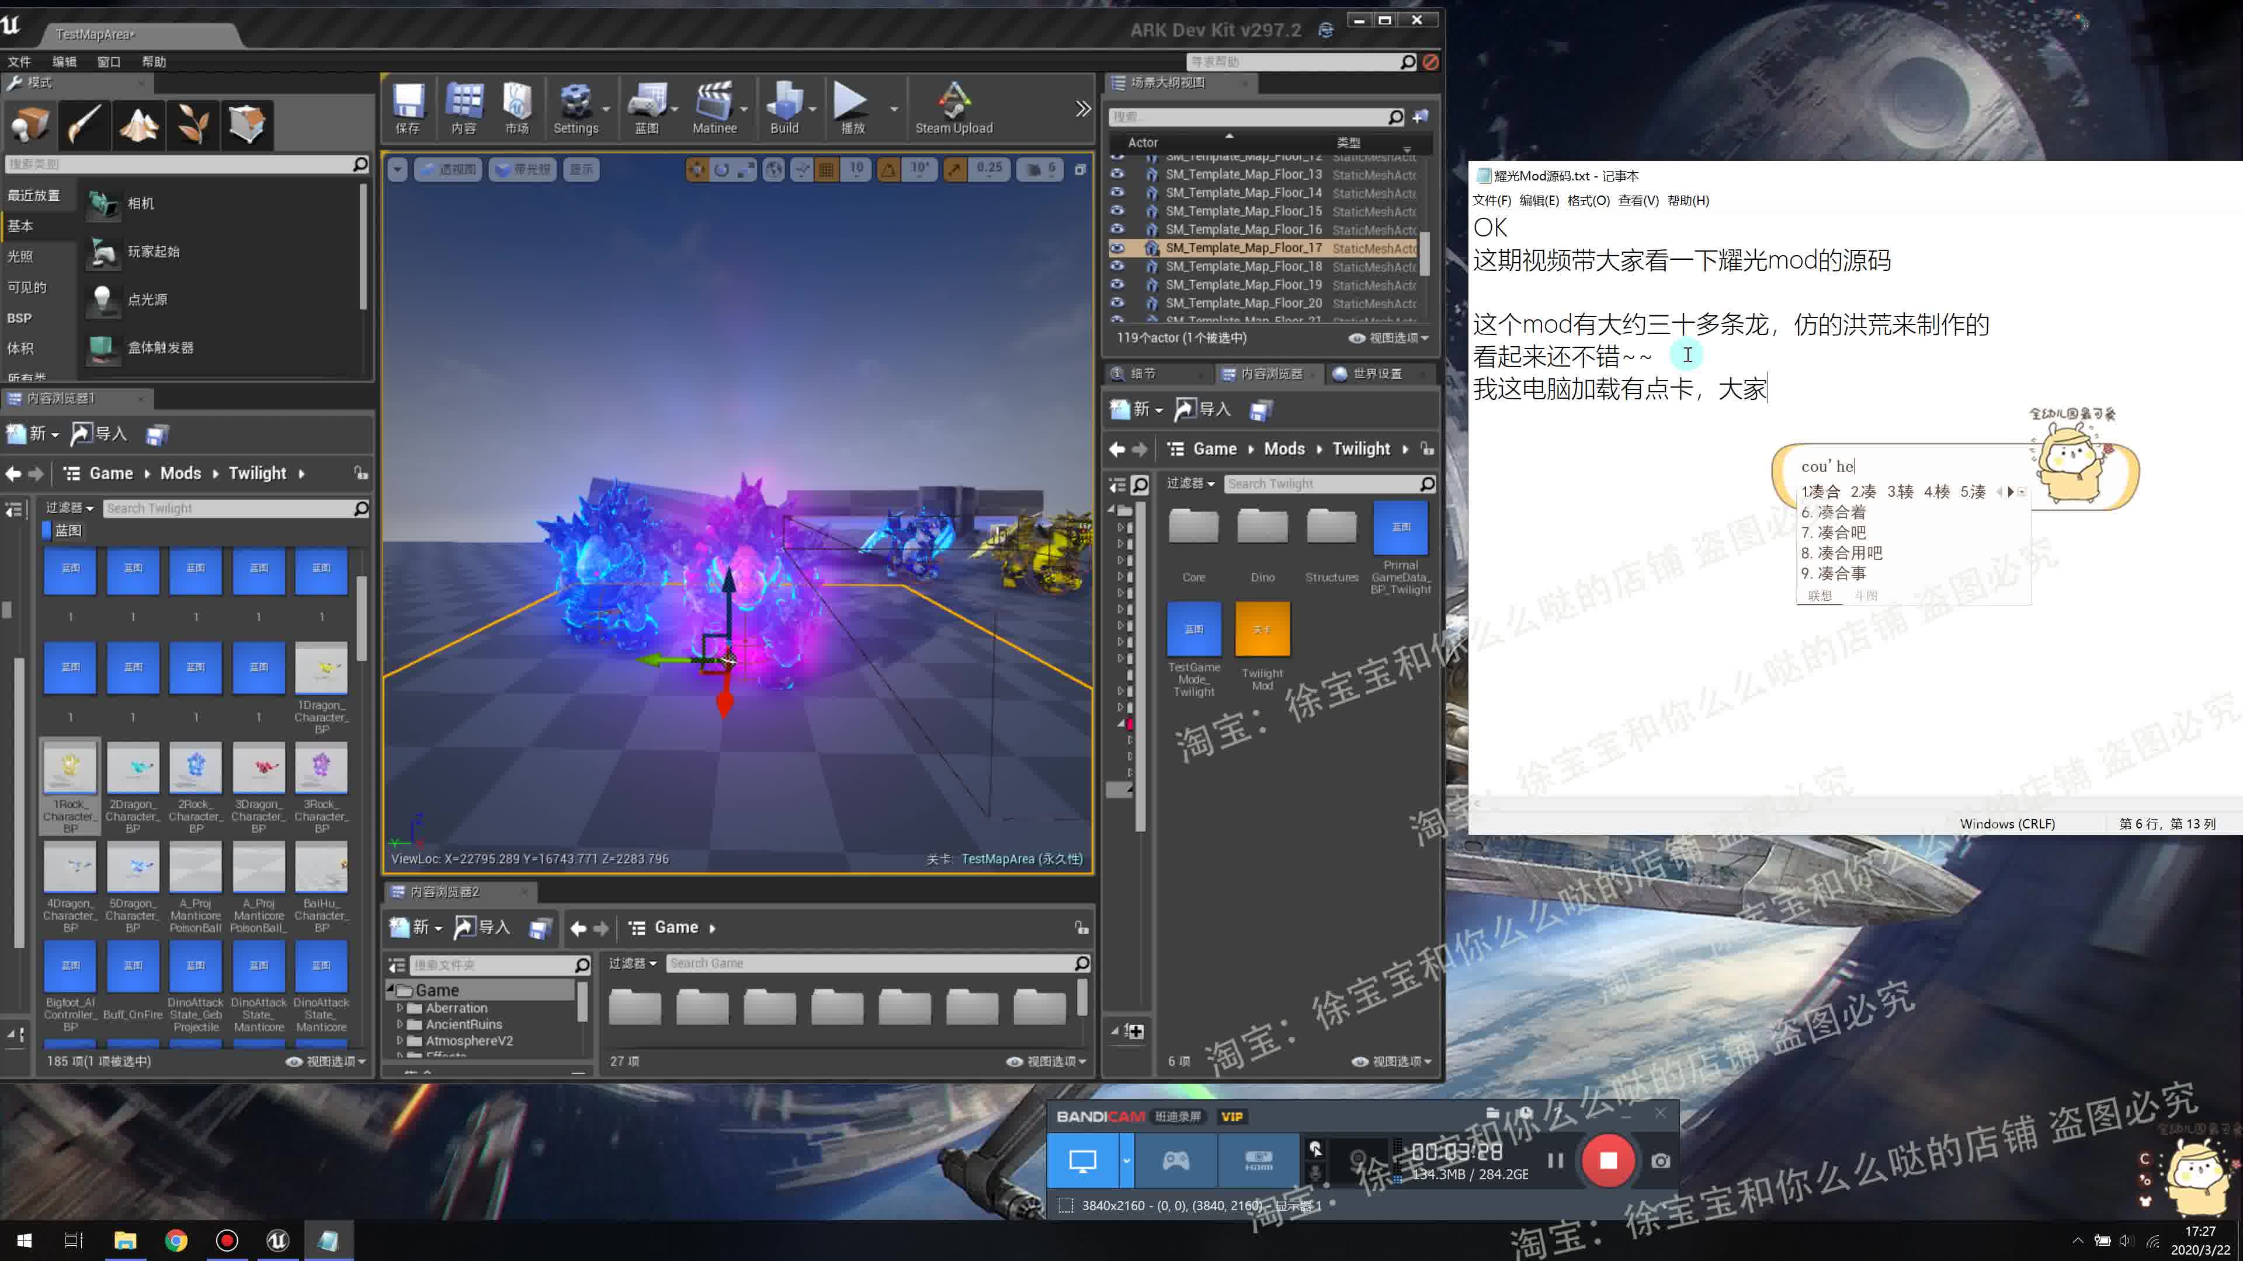Select the Twilight Mod thumbnail
Screen dimensions: 2243x1261
(1262, 628)
